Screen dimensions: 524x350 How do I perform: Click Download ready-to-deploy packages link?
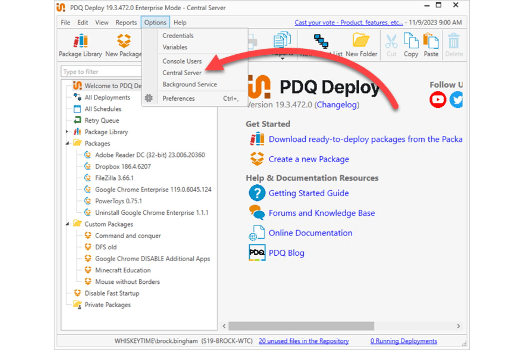tap(365, 139)
